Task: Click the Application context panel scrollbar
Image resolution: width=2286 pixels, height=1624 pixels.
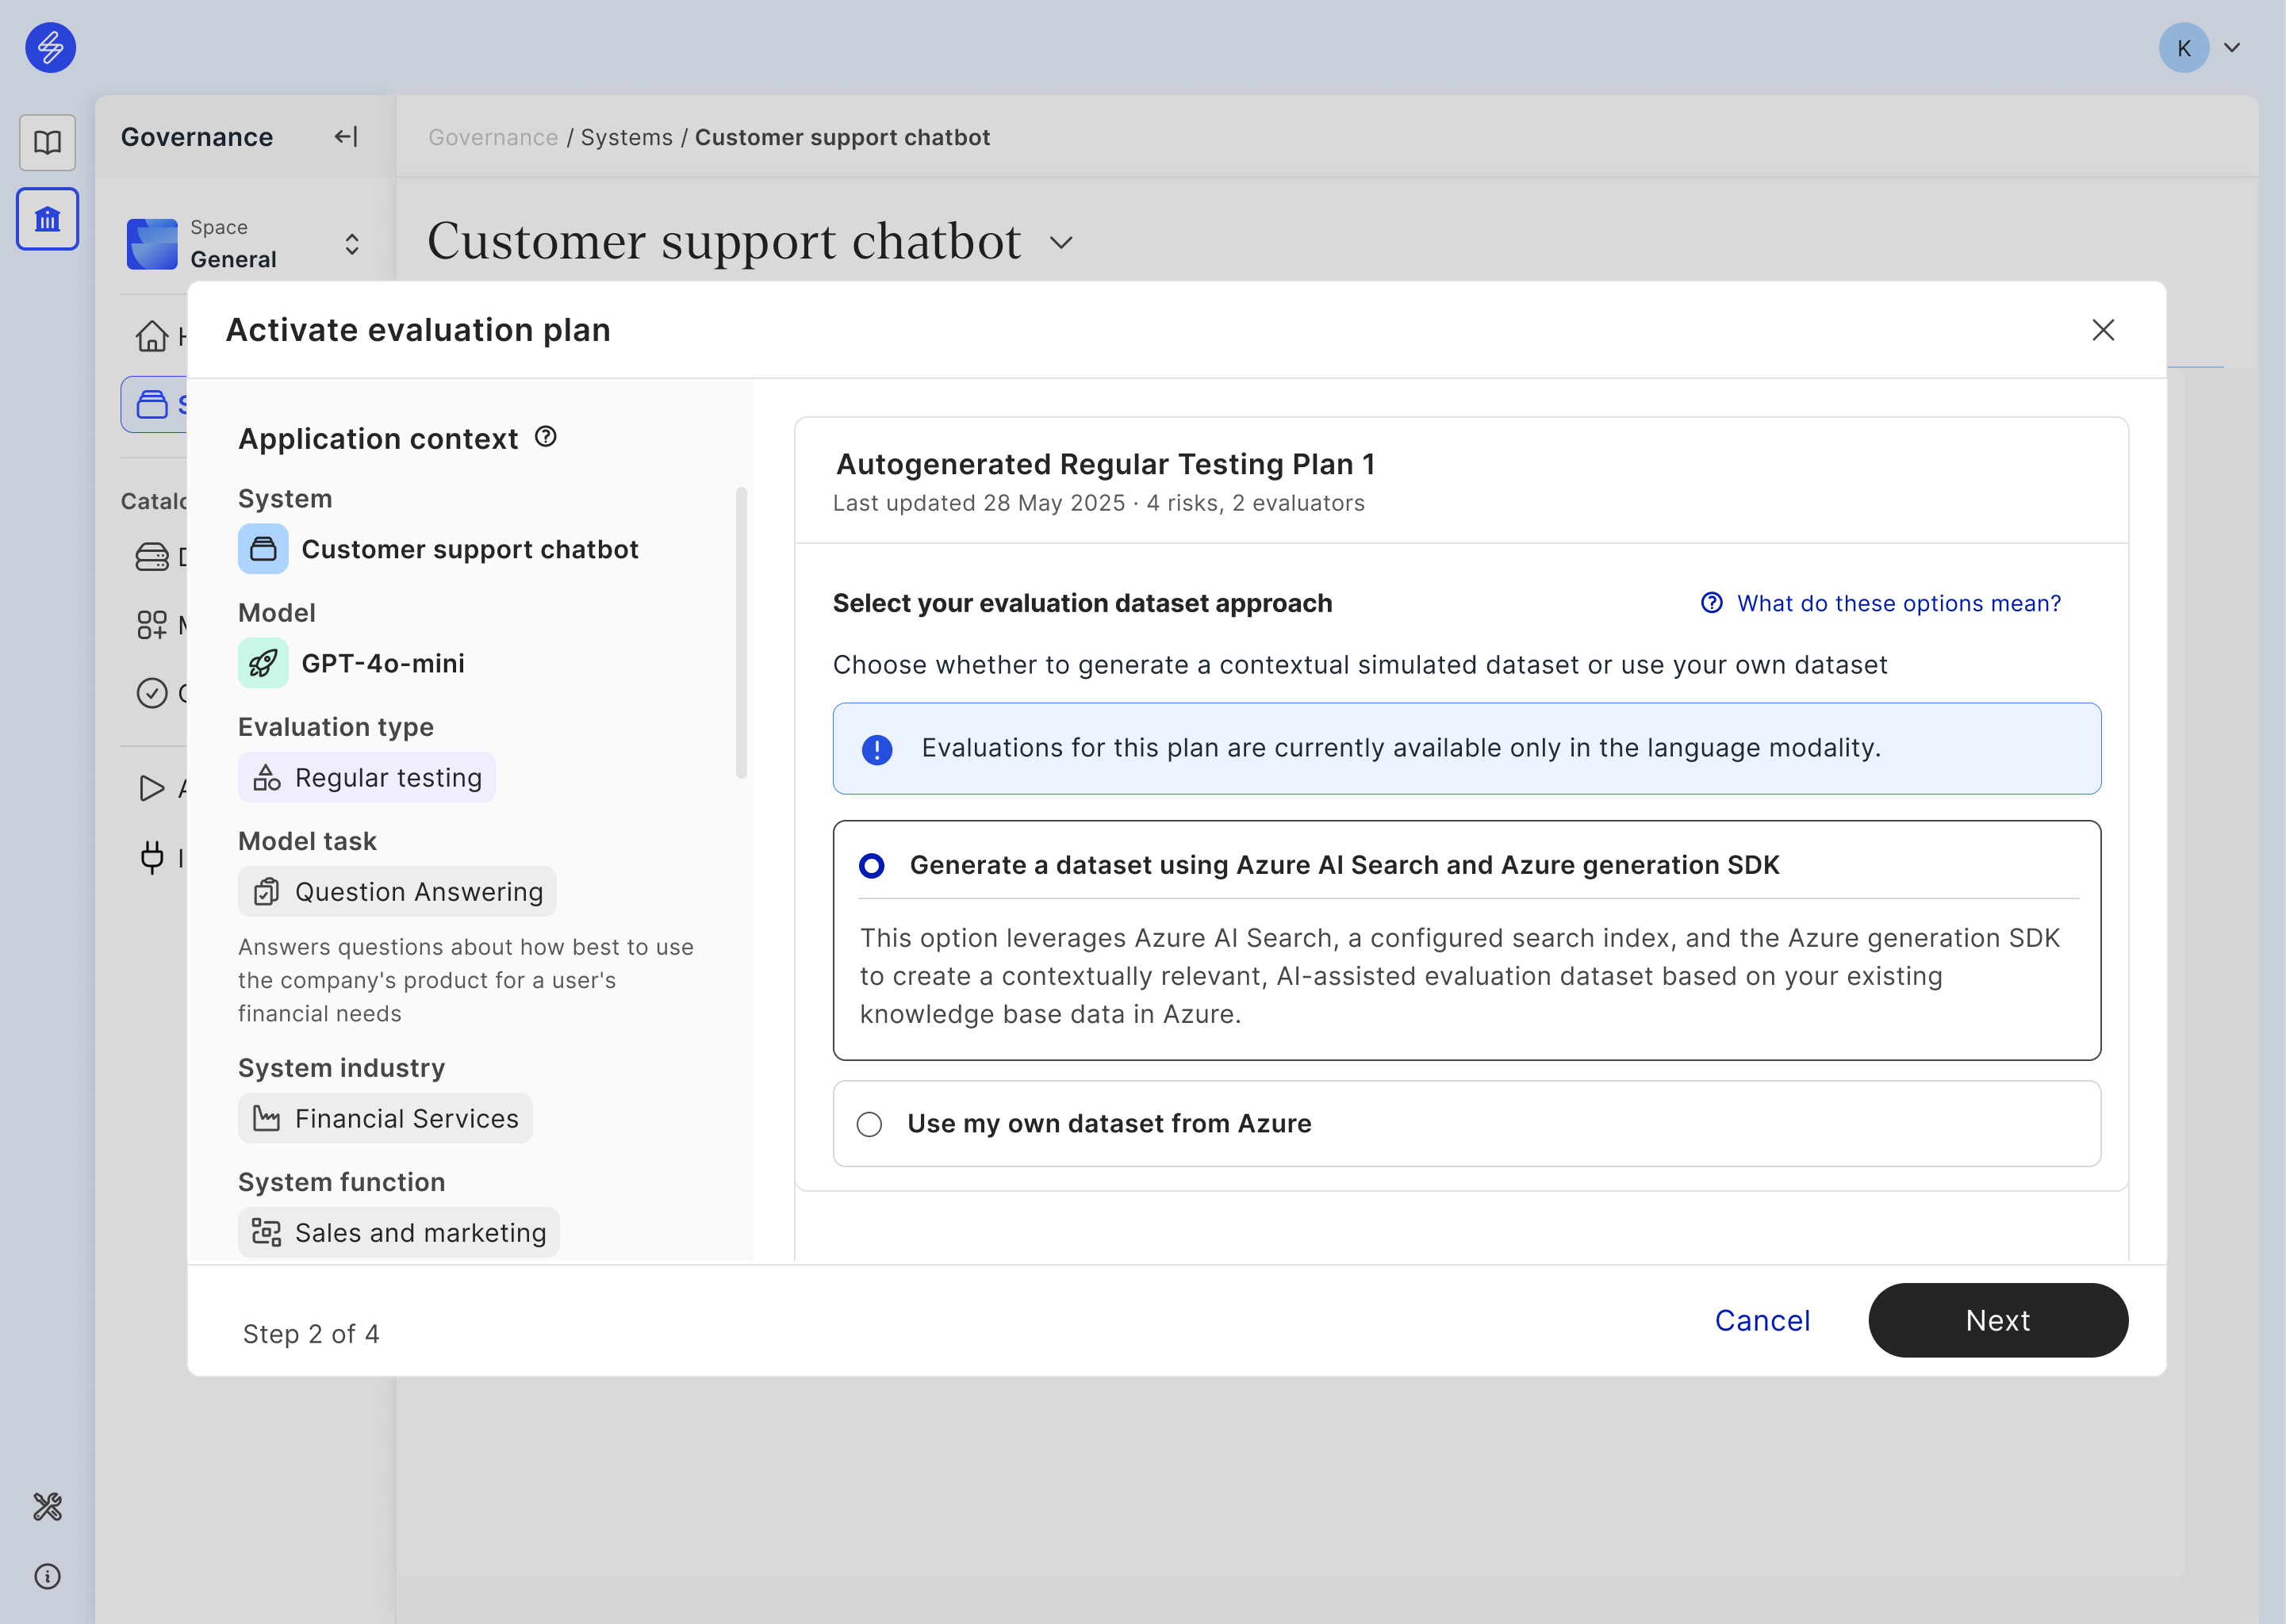Action: [x=741, y=632]
